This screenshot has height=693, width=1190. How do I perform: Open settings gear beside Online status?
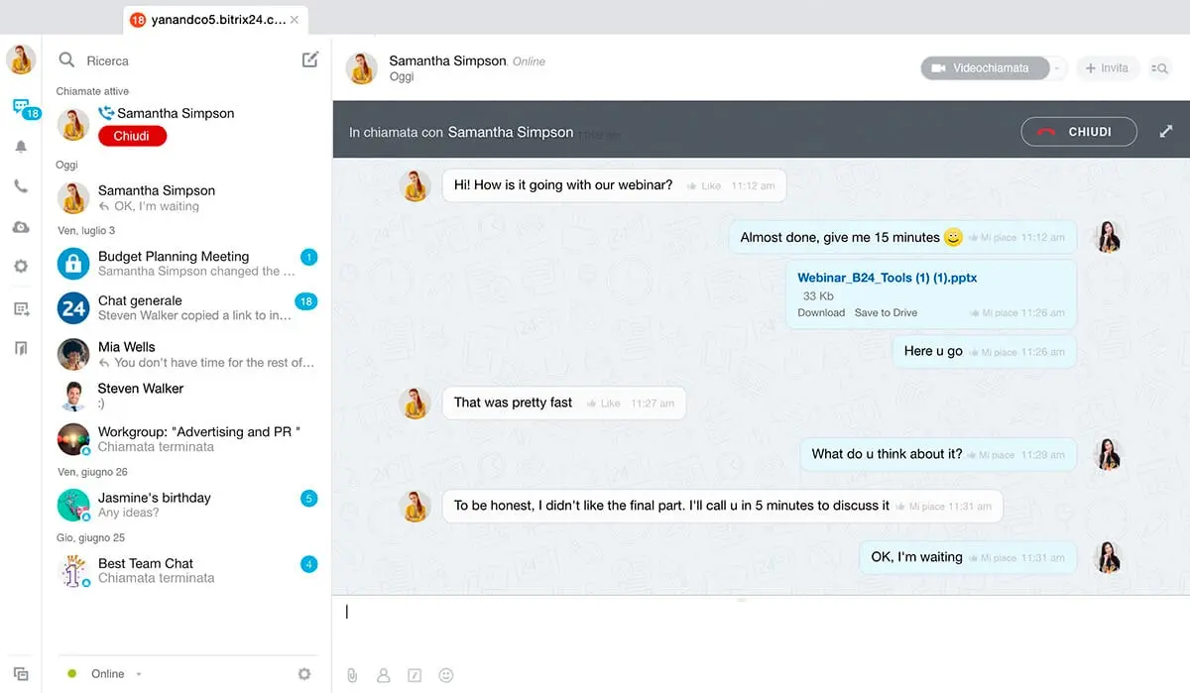tap(304, 674)
